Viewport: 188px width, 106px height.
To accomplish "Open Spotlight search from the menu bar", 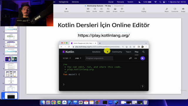I will tap(160, 2).
